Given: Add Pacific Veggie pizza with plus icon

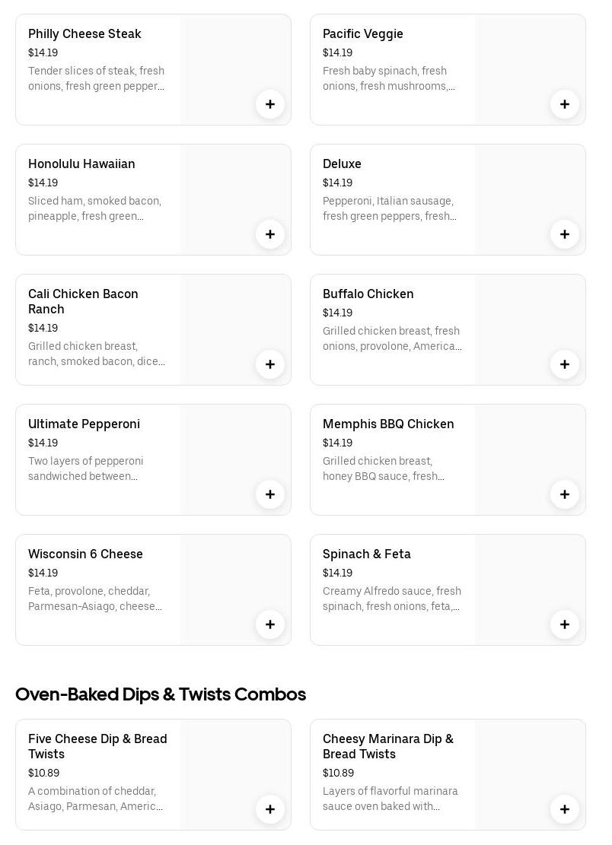Looking at the screenshot, I should point(565,104).
